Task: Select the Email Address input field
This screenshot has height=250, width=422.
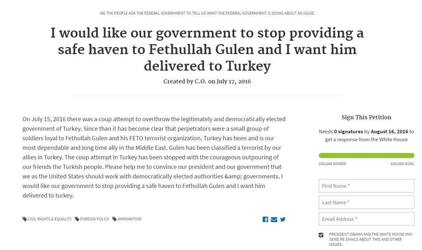Action: [x=366, y=219]
